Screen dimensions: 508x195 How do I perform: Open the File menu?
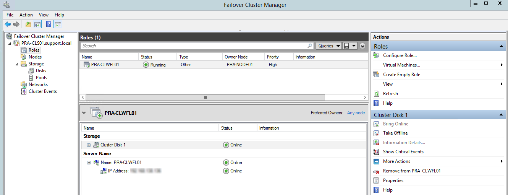pyautogui.click(x=10, y=15)
